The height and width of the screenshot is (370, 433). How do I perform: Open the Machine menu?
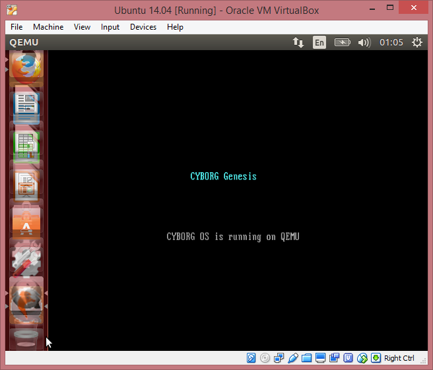pos(48,27)
